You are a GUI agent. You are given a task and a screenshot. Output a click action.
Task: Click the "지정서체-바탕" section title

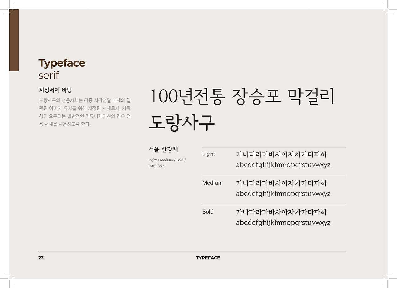55,90
